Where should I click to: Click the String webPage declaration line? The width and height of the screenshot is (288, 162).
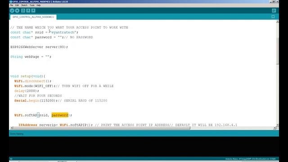31,57
